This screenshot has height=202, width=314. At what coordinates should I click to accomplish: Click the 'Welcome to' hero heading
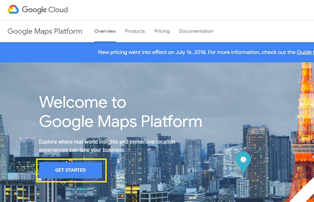pyautogui.click(x=83, y=102)
